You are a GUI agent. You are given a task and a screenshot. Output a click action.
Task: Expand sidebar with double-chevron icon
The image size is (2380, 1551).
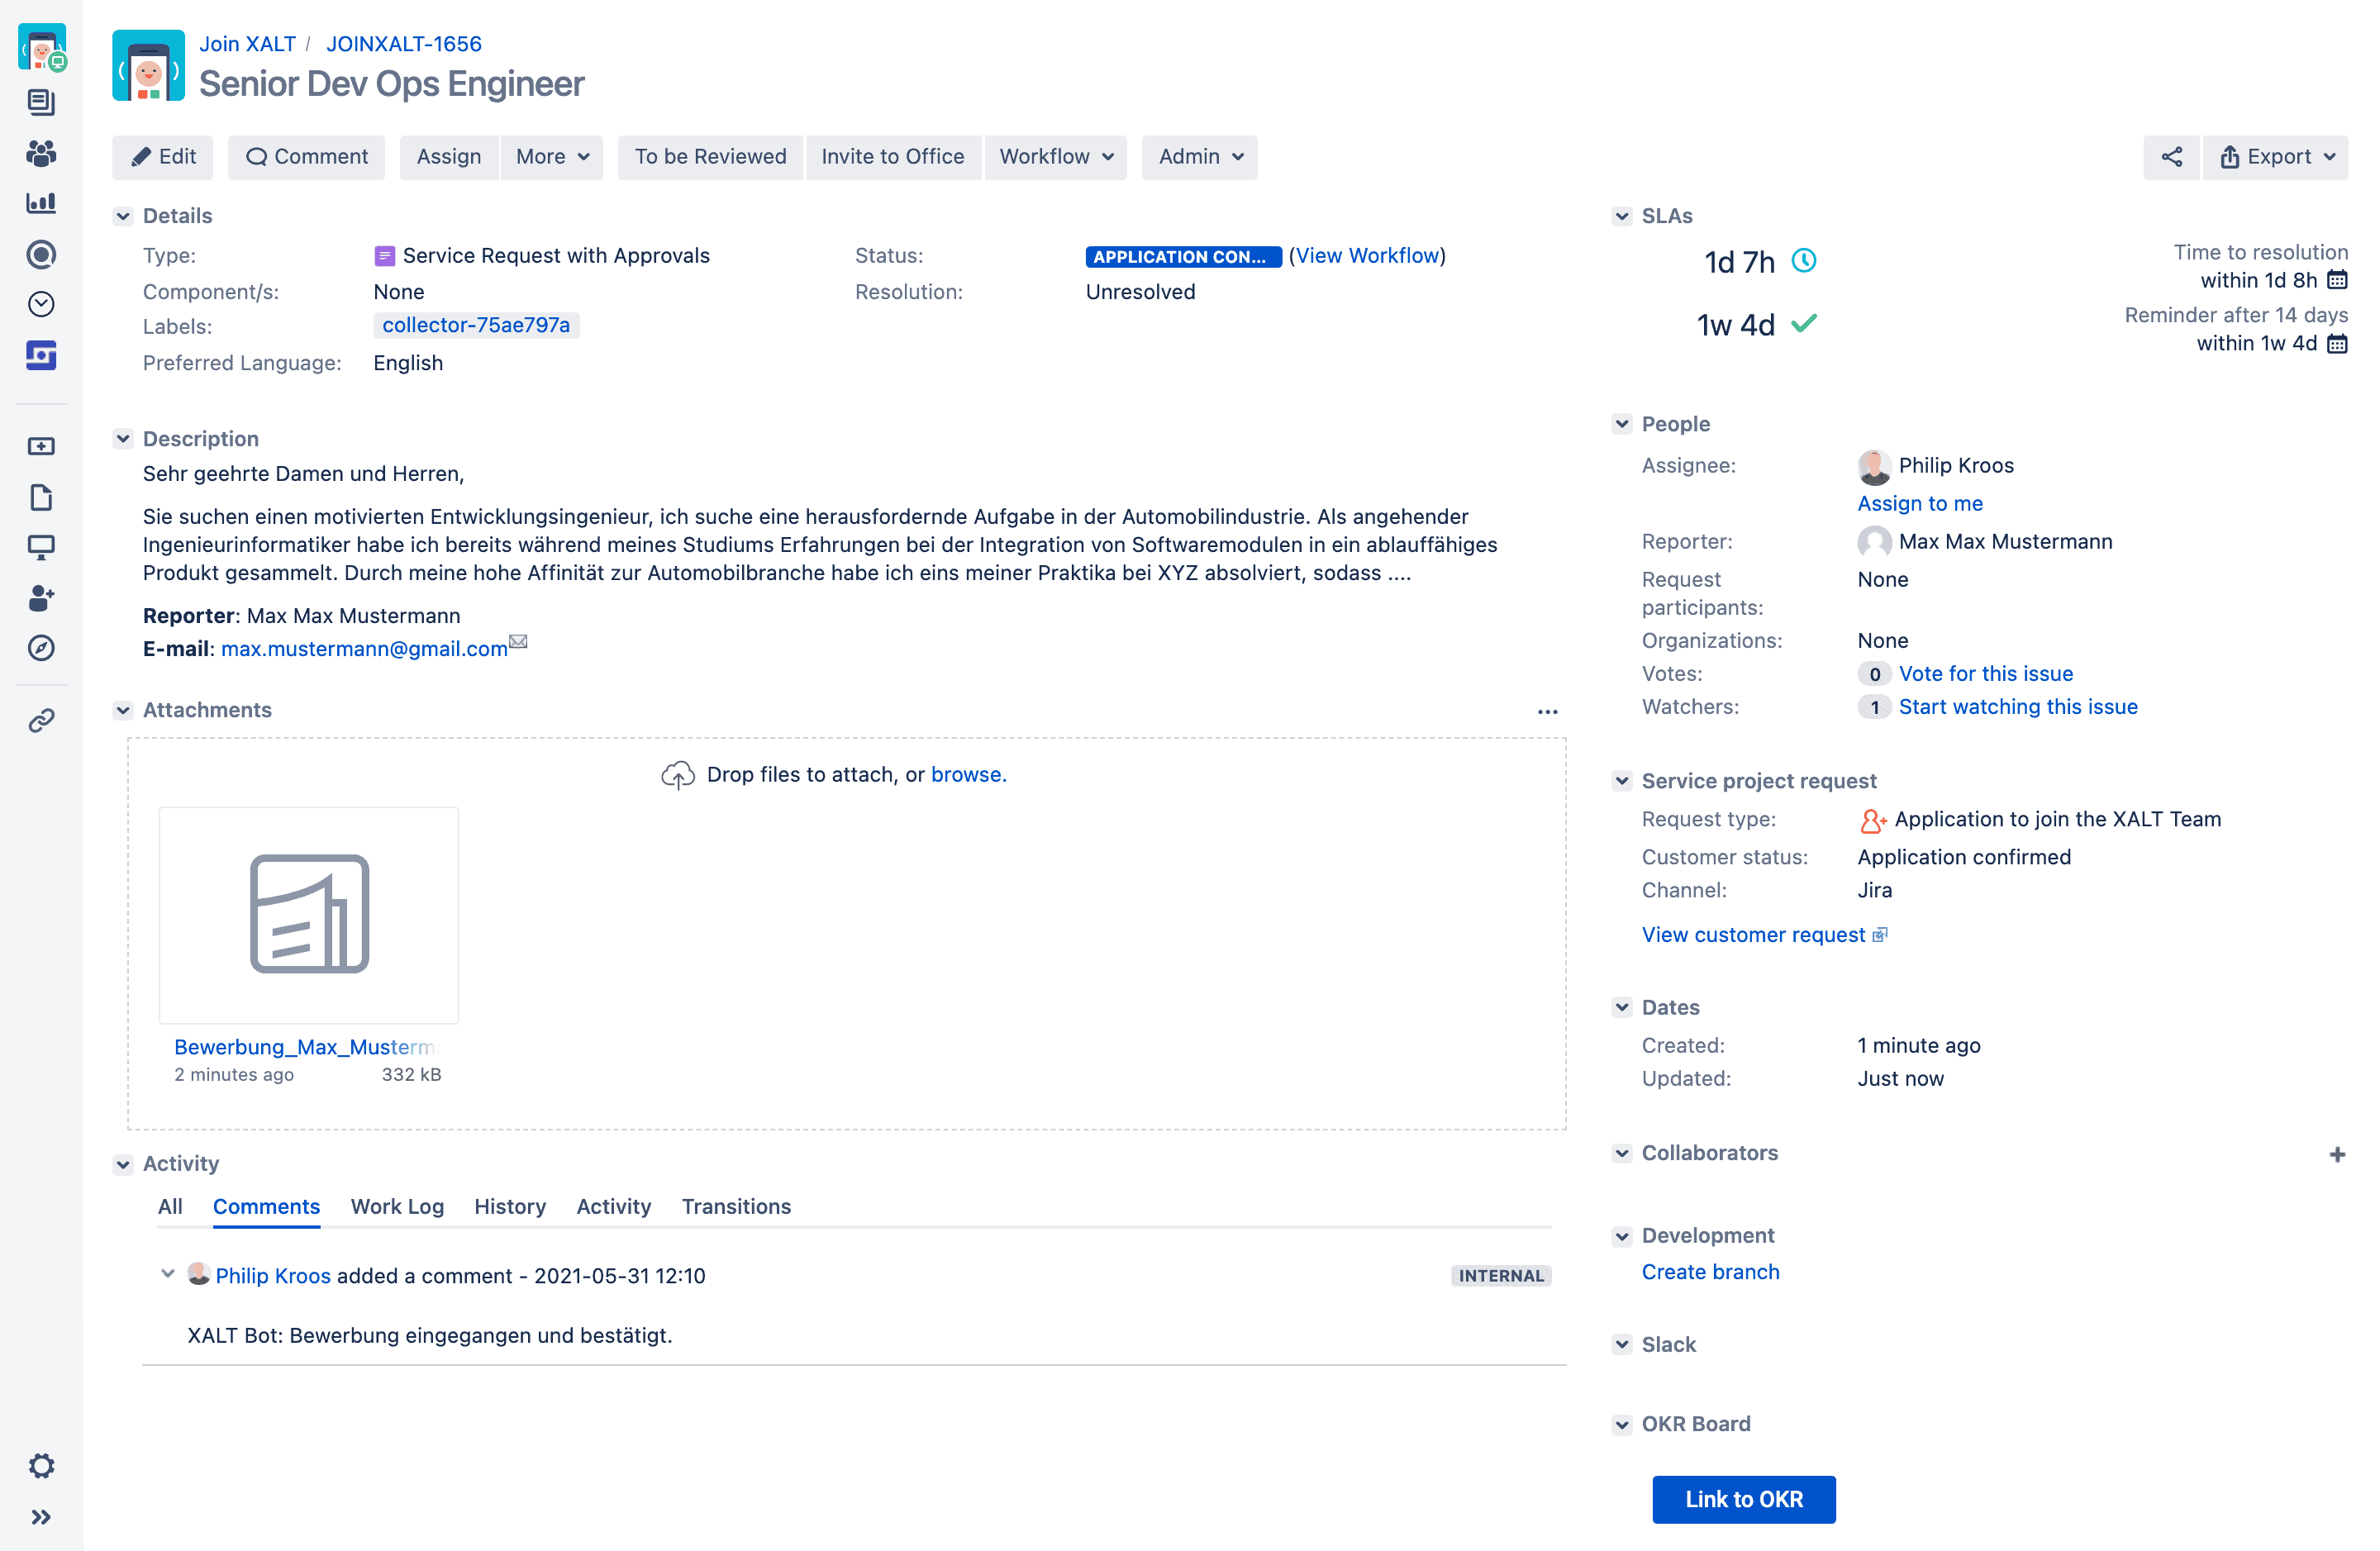[x=41, y=1517]
